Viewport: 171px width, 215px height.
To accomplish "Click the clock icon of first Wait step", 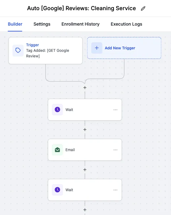I will [x=57, y=110].
